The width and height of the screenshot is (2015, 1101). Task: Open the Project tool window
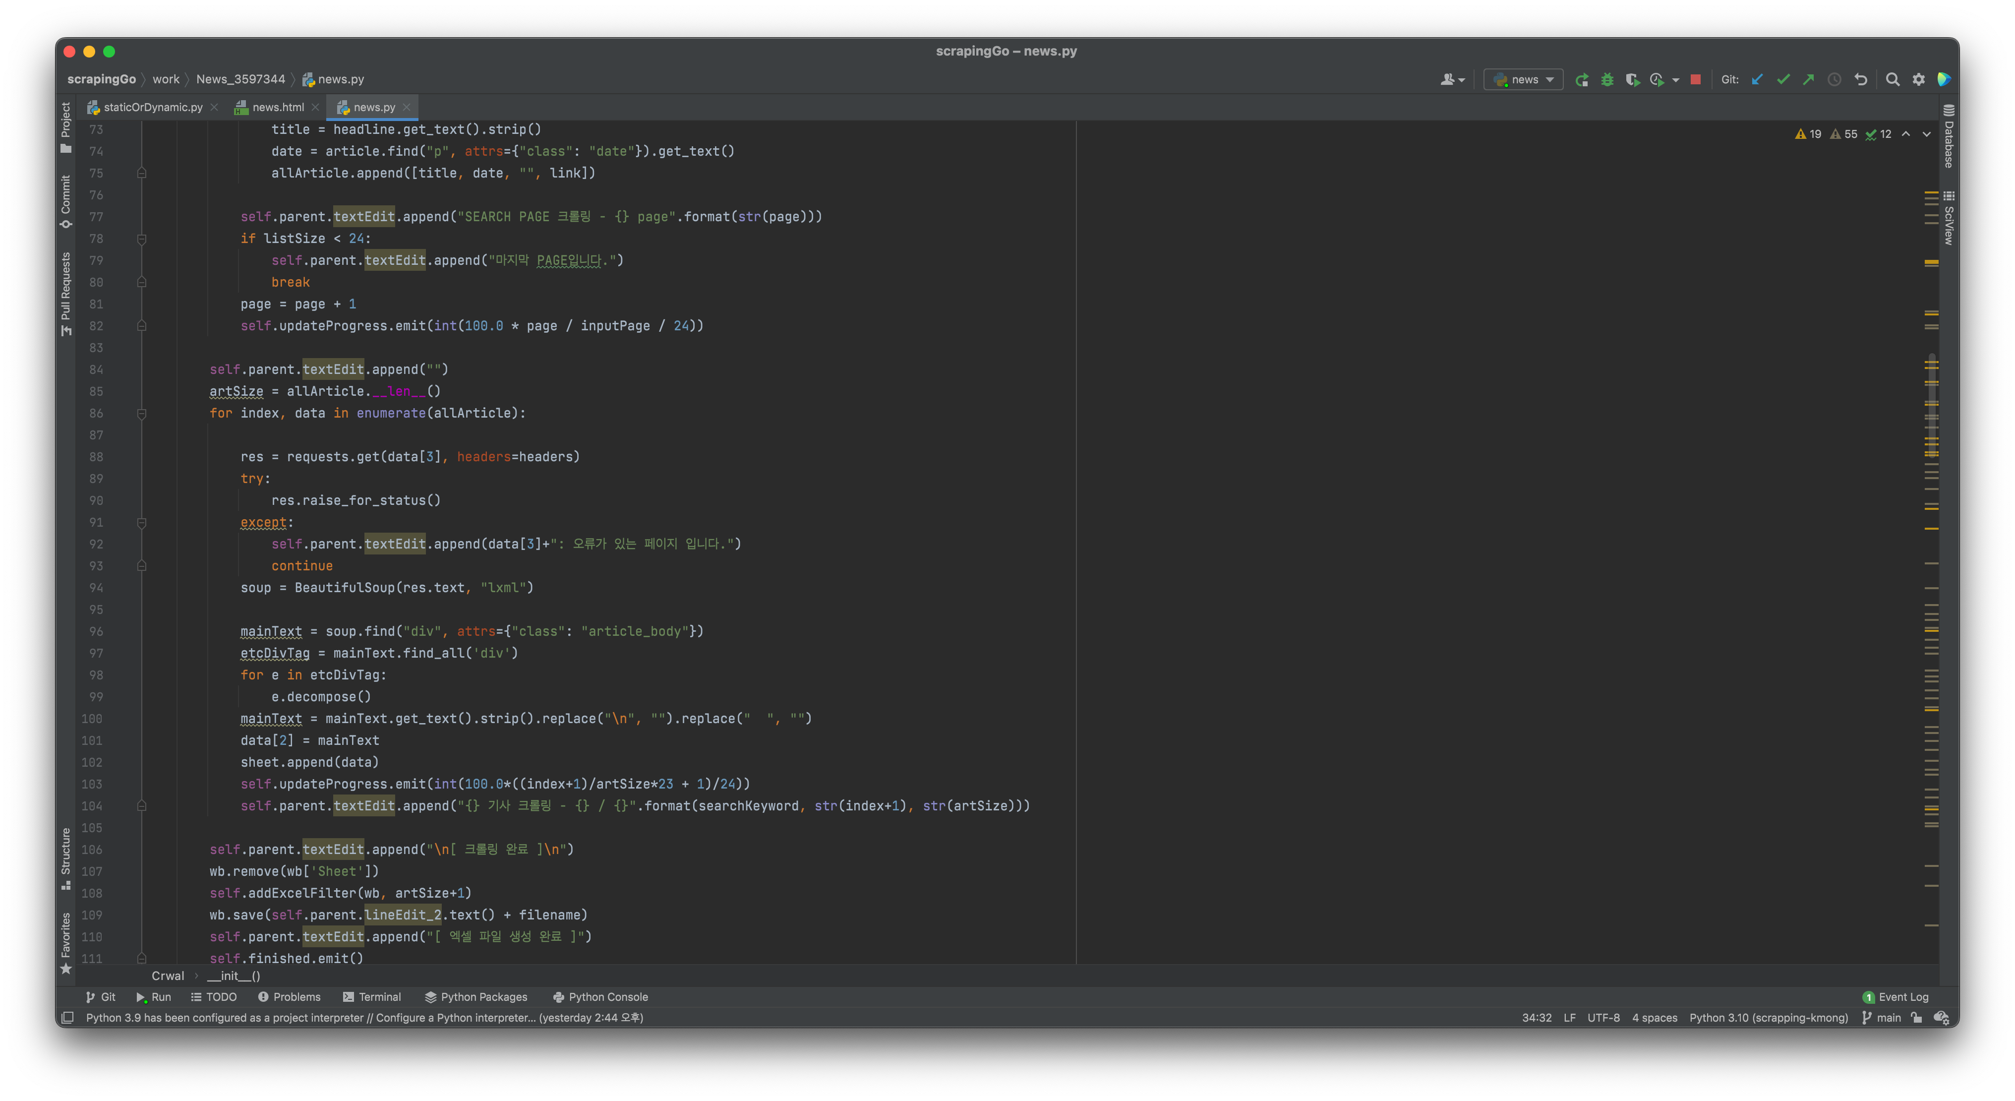click(66, 128)
